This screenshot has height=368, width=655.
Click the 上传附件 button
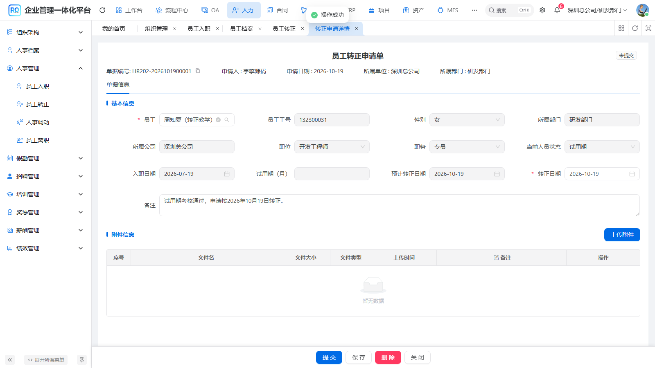622,235
